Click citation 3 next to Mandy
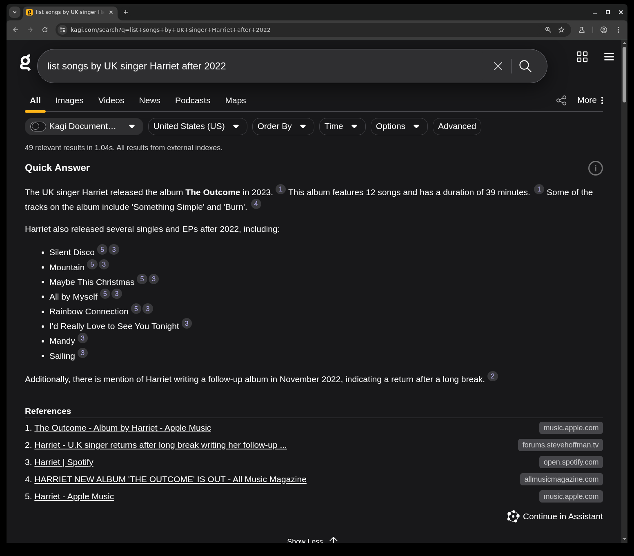Viewport: 634px width, 556px height. point(82,338)
